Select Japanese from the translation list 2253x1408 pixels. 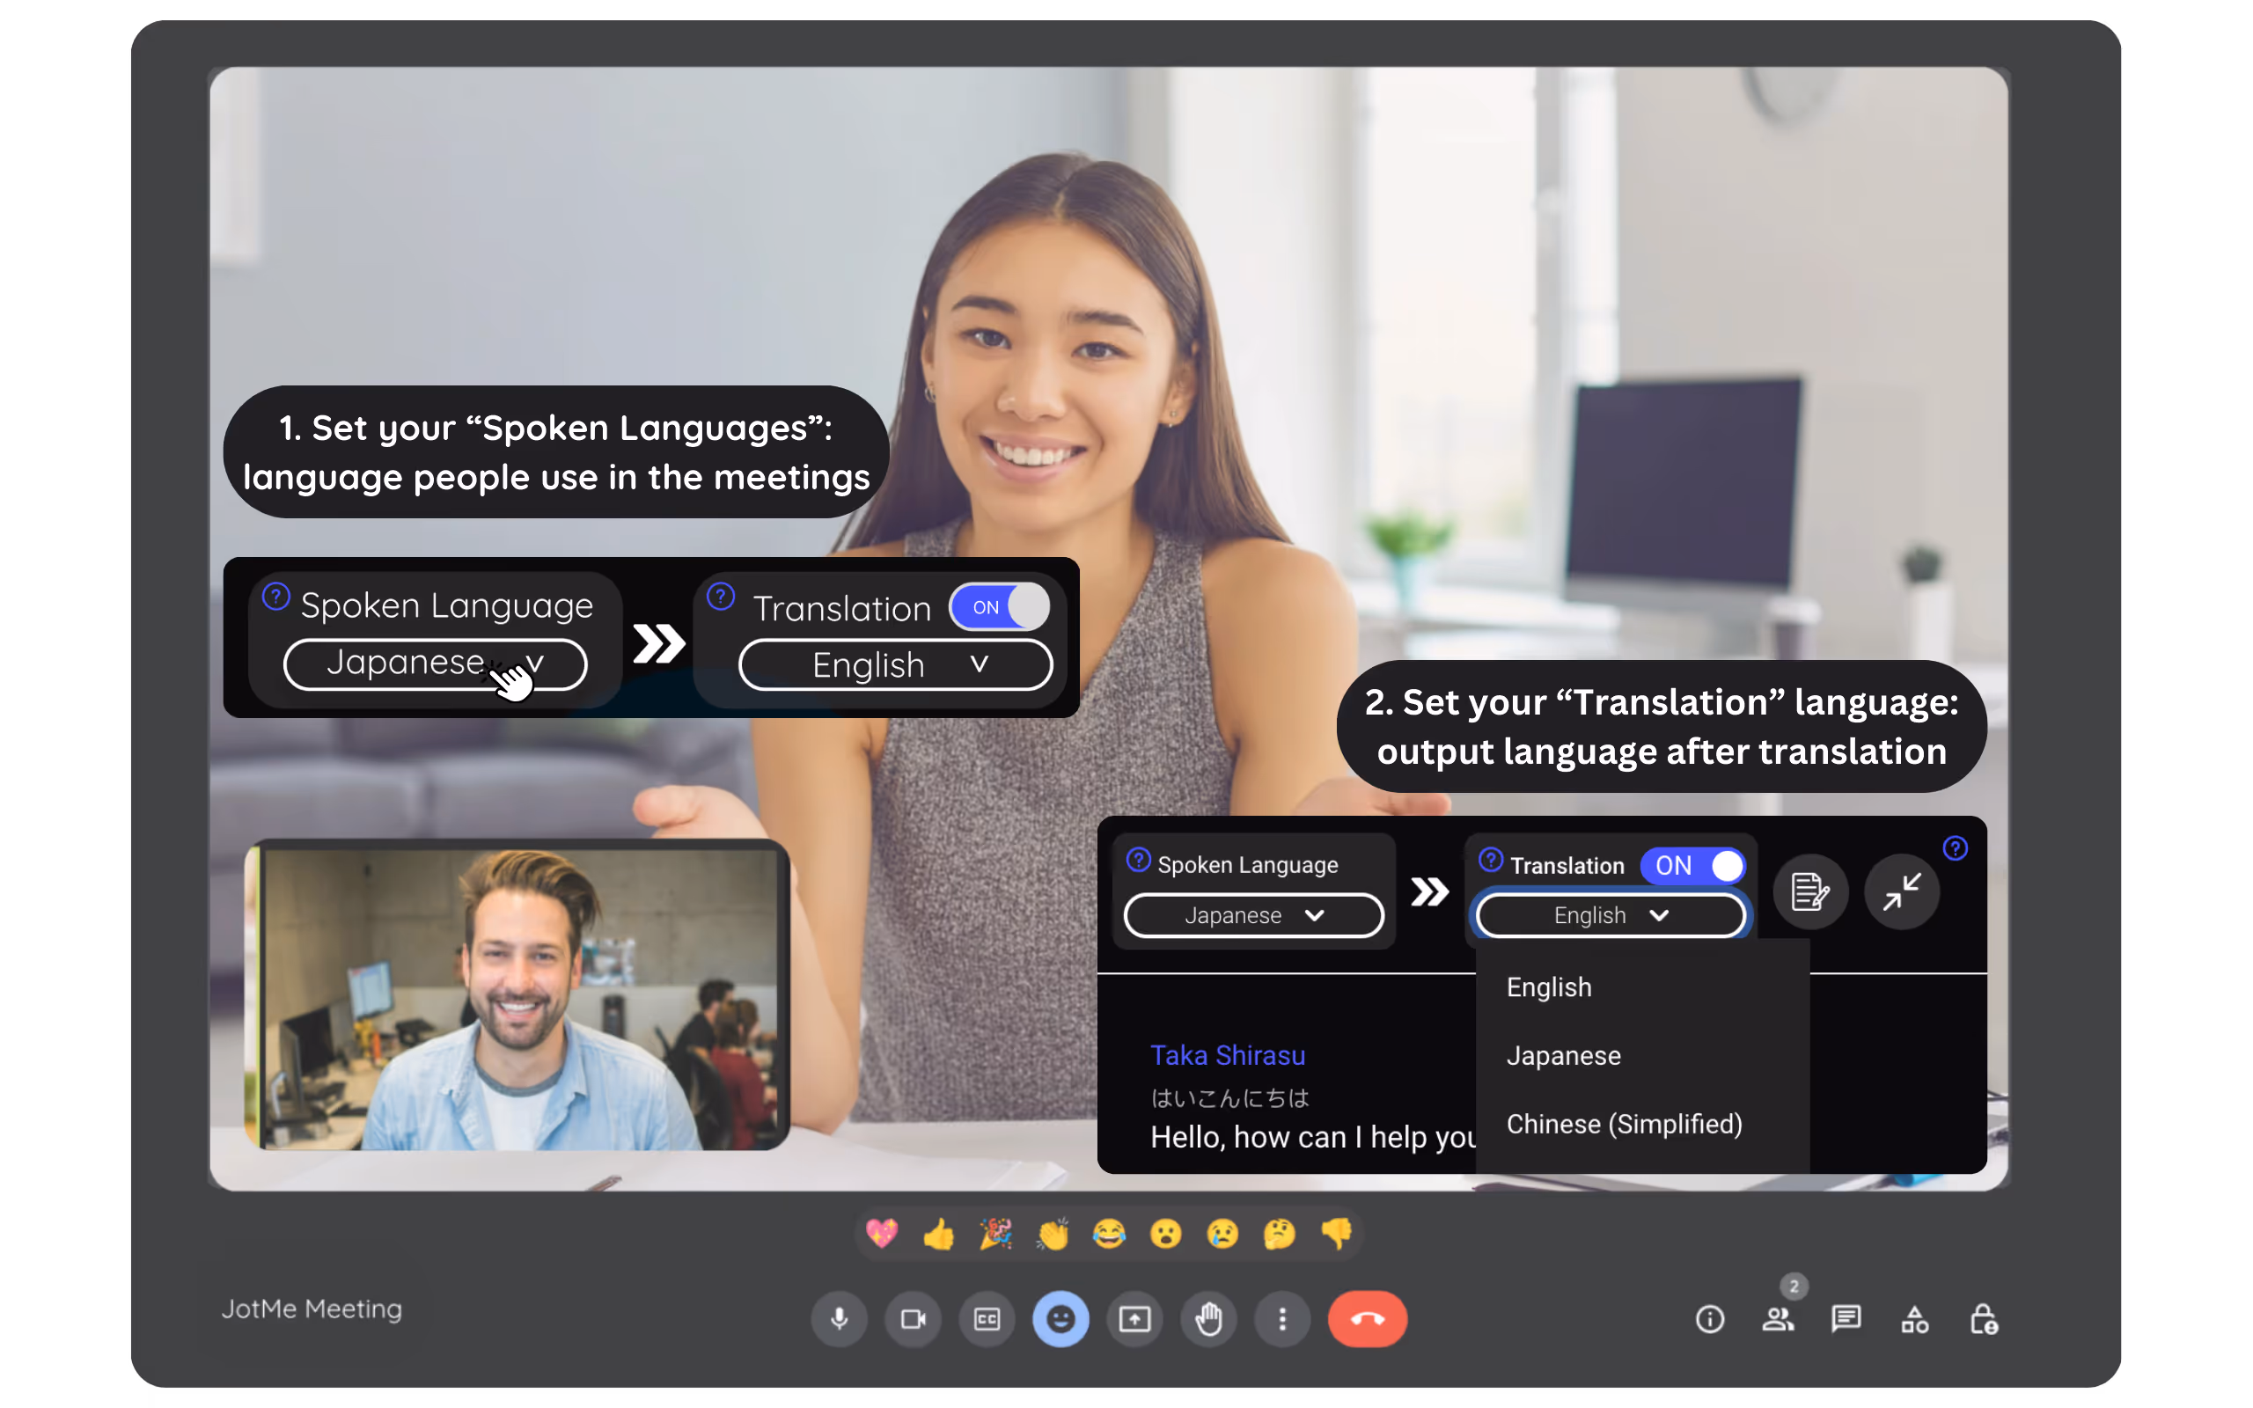[x=1563, y=1056]
